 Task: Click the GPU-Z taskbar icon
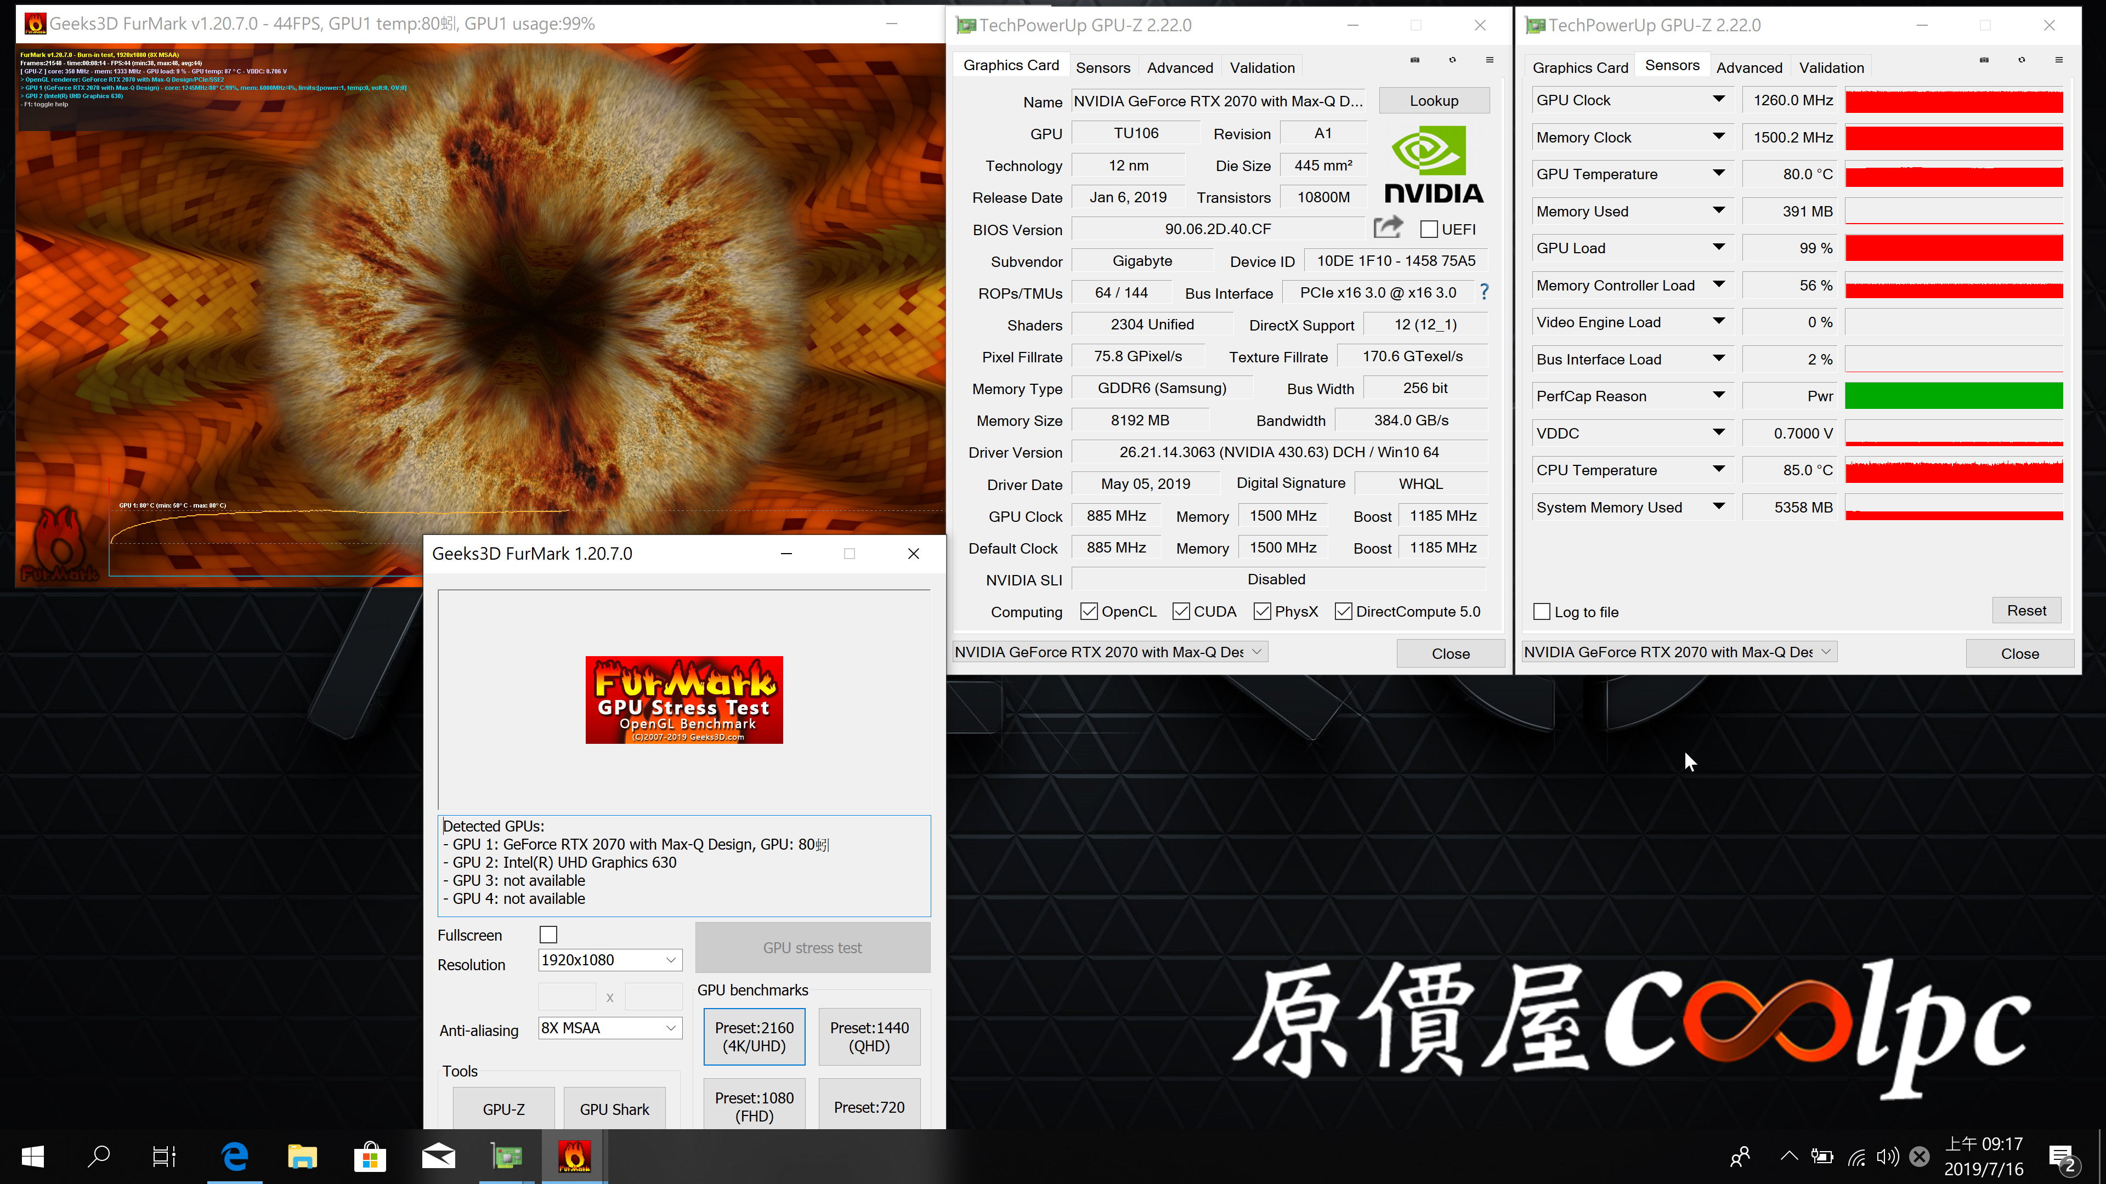tap(506, 1156)
